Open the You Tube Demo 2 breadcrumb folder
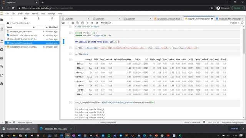 click(x=20, y=23)
